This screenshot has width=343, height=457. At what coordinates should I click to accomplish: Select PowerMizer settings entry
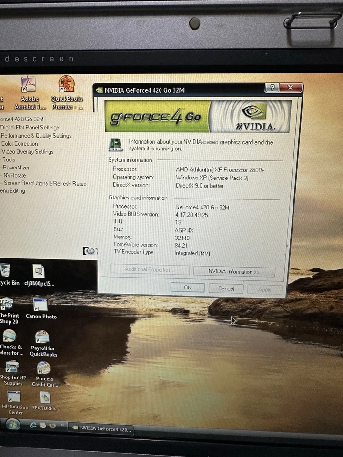click(16, 167)
